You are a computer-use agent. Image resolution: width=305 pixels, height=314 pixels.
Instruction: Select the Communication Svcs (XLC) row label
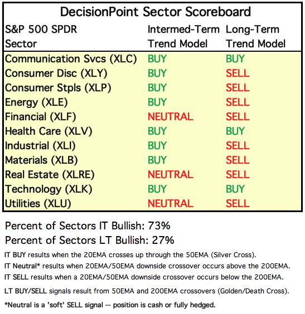[71, 59]
